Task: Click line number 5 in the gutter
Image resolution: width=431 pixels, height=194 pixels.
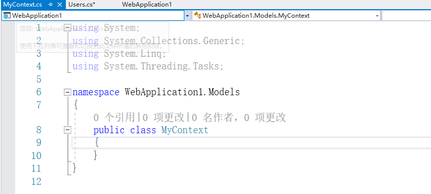Action: pyautogui.click(x=39, y=80)
